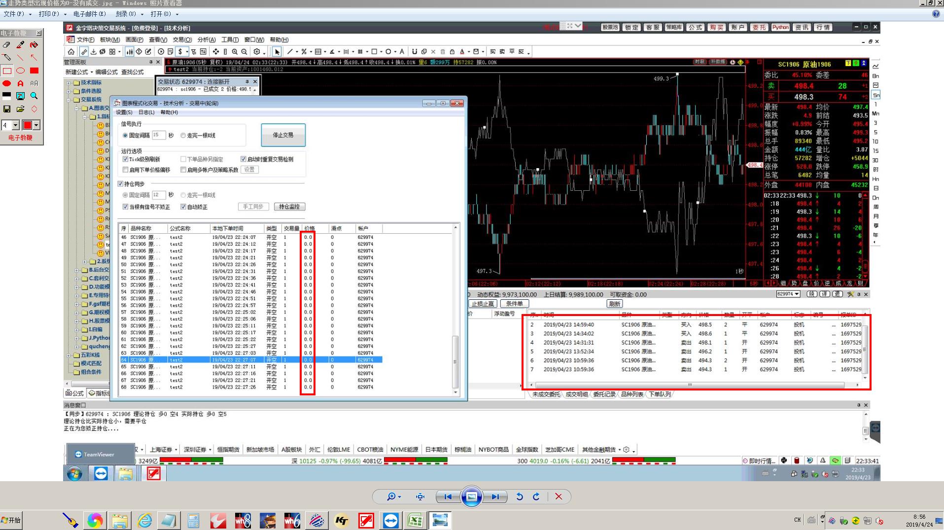Click the 止损止盈 button
Screen dimensions: 944x530
(483, 304)
